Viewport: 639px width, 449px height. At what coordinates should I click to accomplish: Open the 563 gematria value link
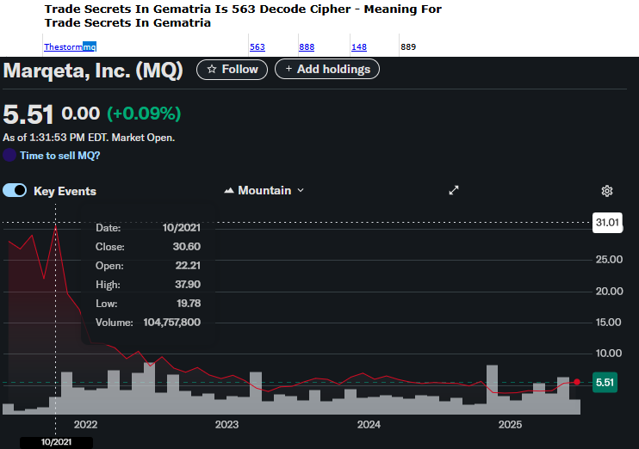click(257, 46)
